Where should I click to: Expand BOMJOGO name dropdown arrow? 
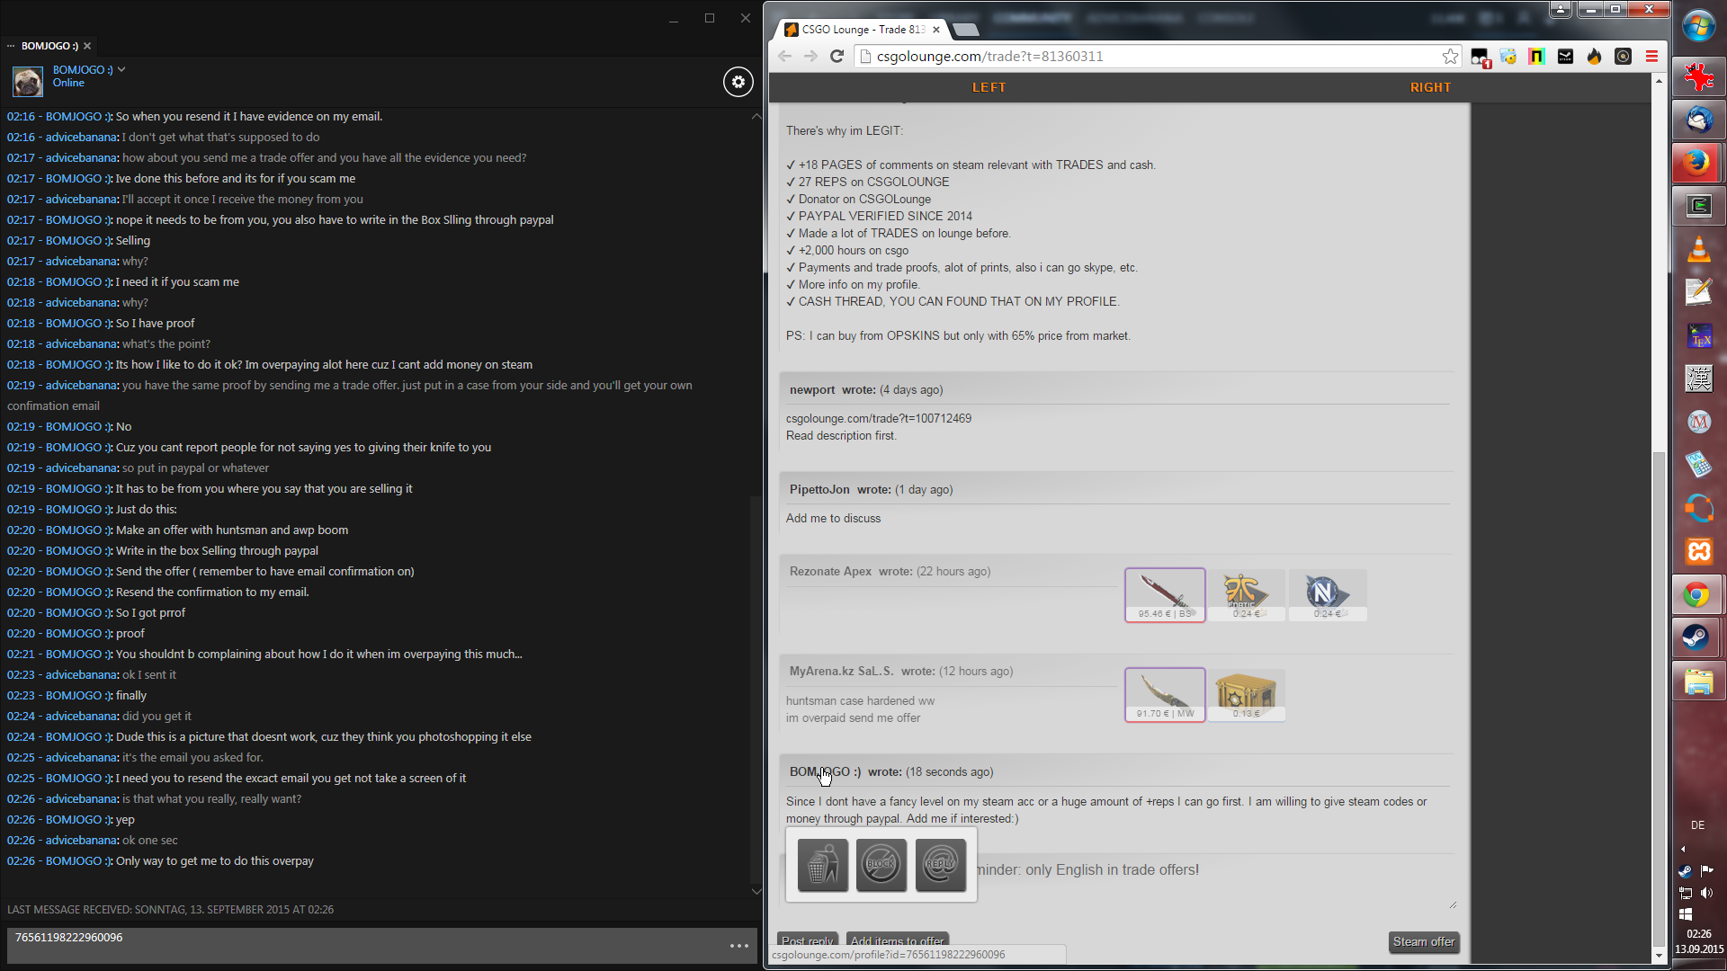121,69
